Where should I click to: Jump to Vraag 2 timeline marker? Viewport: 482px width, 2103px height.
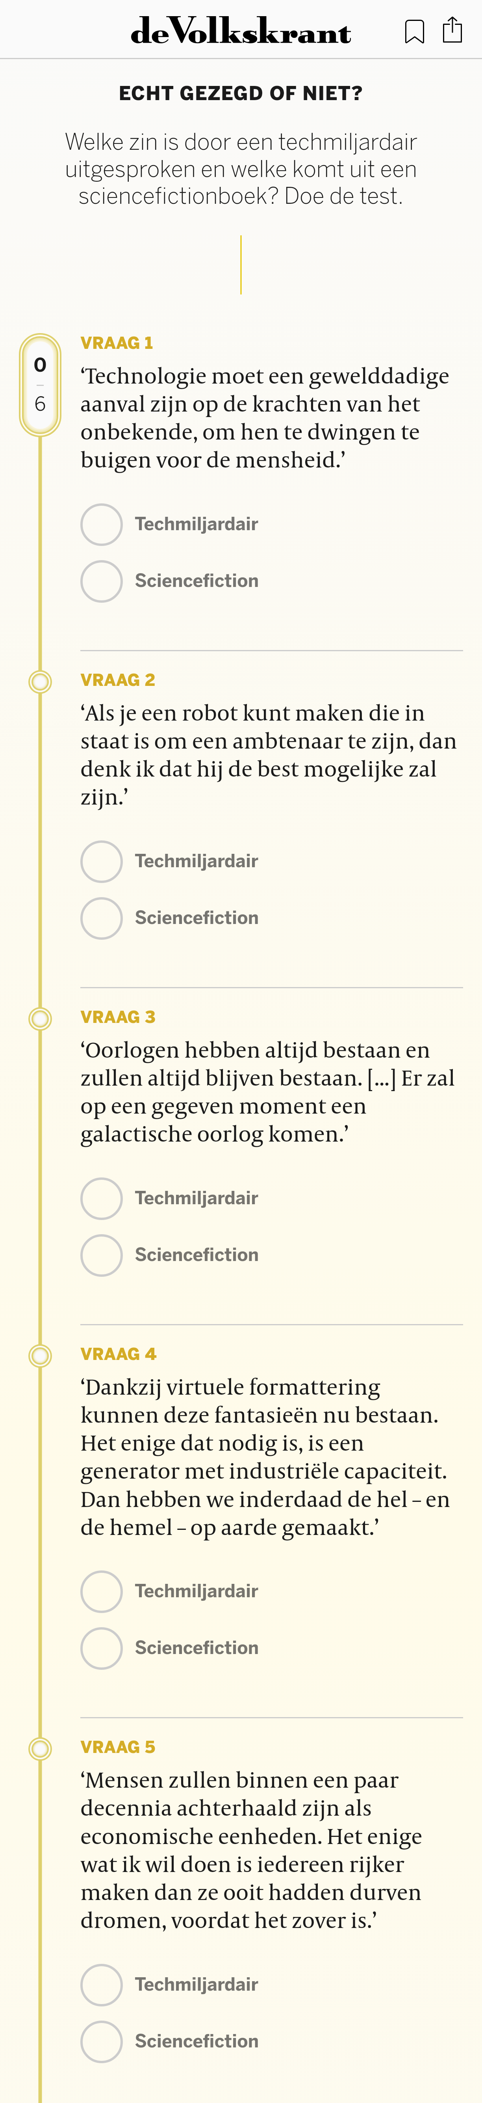40,681
